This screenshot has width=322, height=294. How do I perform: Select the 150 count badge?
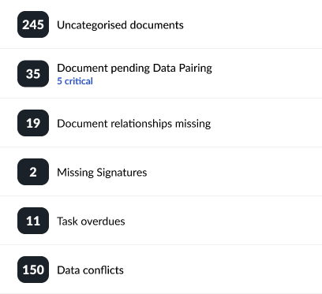tap(33, 270)
